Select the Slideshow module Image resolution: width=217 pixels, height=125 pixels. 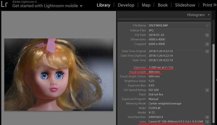pyautogui.click(x=185, y=5)
